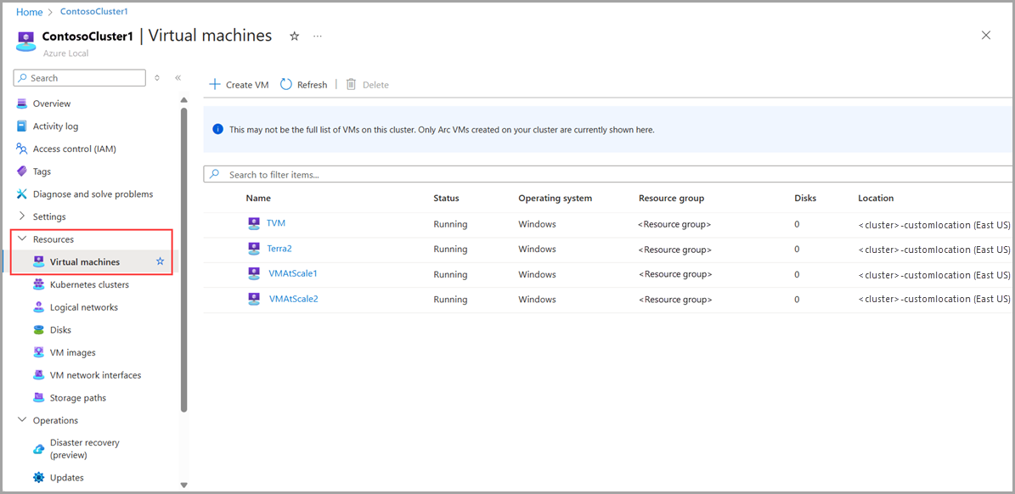Open Kubernetes clusters from sidebar
Image resolution: width=1015 pixels, height=494 pixels.
(89, 284)
